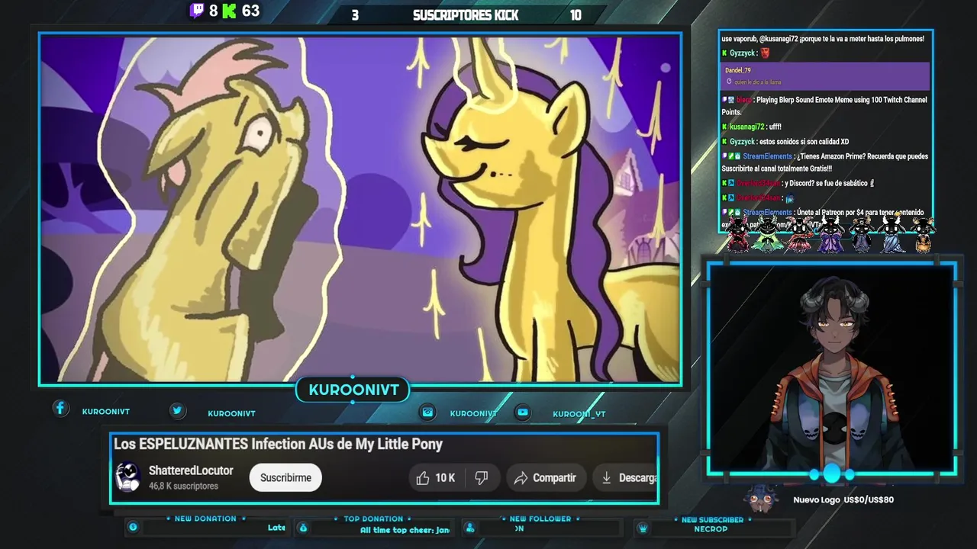Open the ShatteredLocutor channel avatar
The image size is (977, 549).
tap(128, 477)
